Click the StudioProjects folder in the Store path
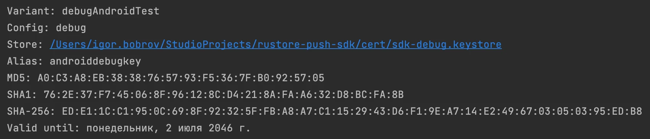 coord(209,44)
